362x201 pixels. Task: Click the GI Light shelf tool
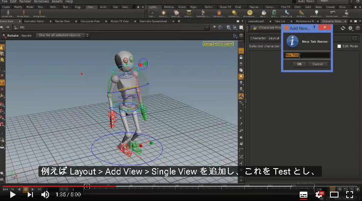[x=274, y=14]
